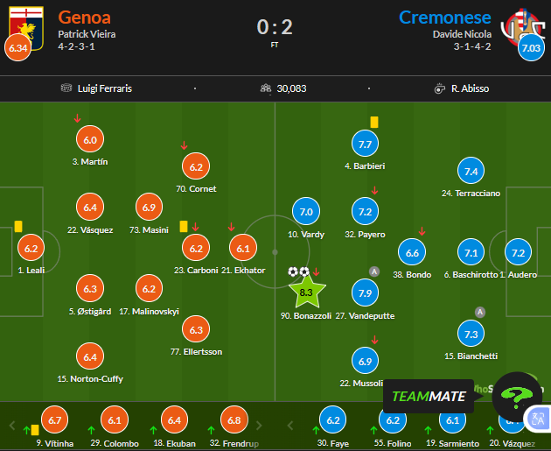551x451 pixels.
Task: Select the TEAMMATE banner
Action: (428, 396)
